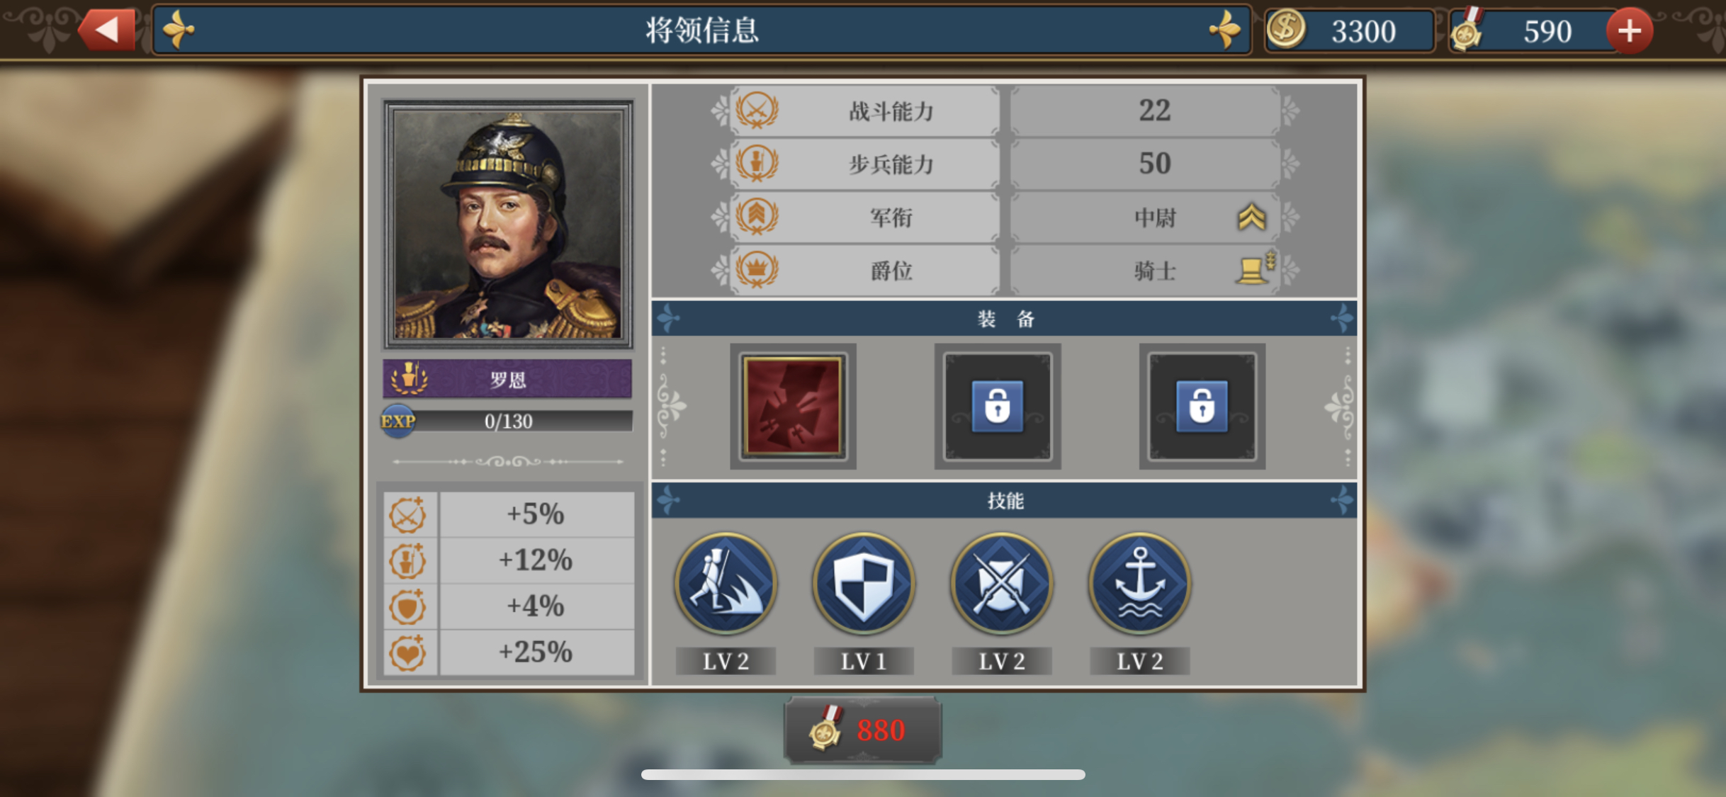Select the anchor skill icon
This screenshot has width=1726, height=797.
[1139, 583]
